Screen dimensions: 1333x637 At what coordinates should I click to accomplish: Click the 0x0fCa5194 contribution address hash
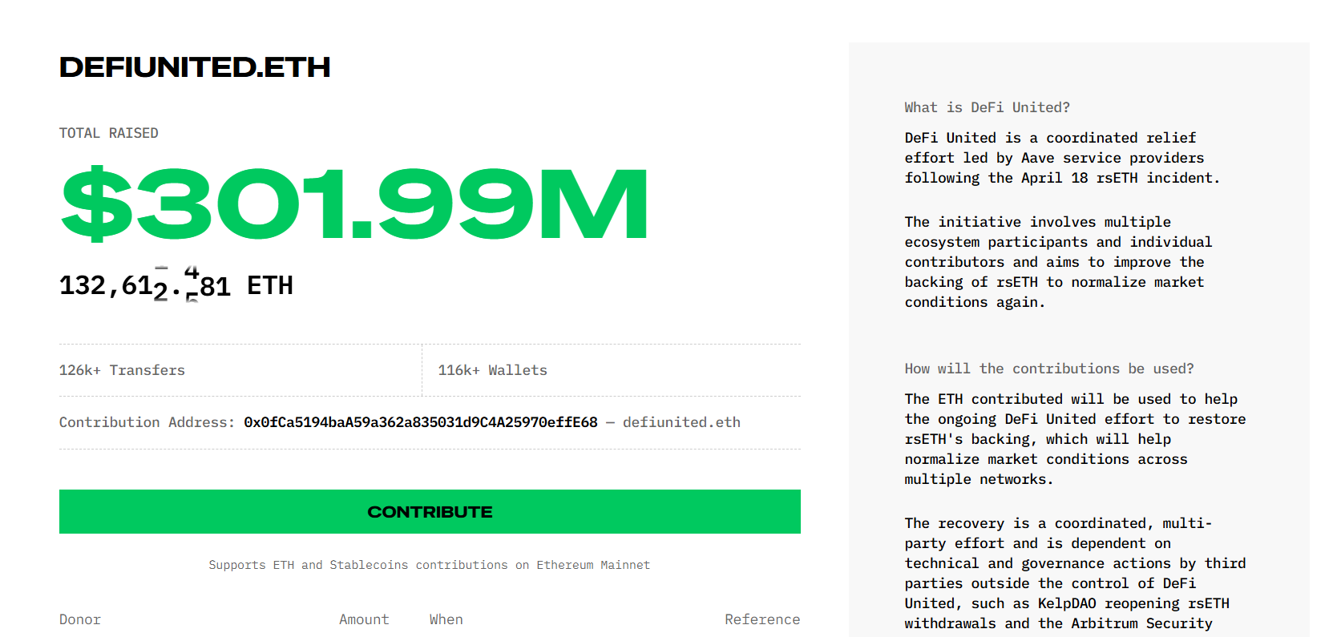[420, 422]
